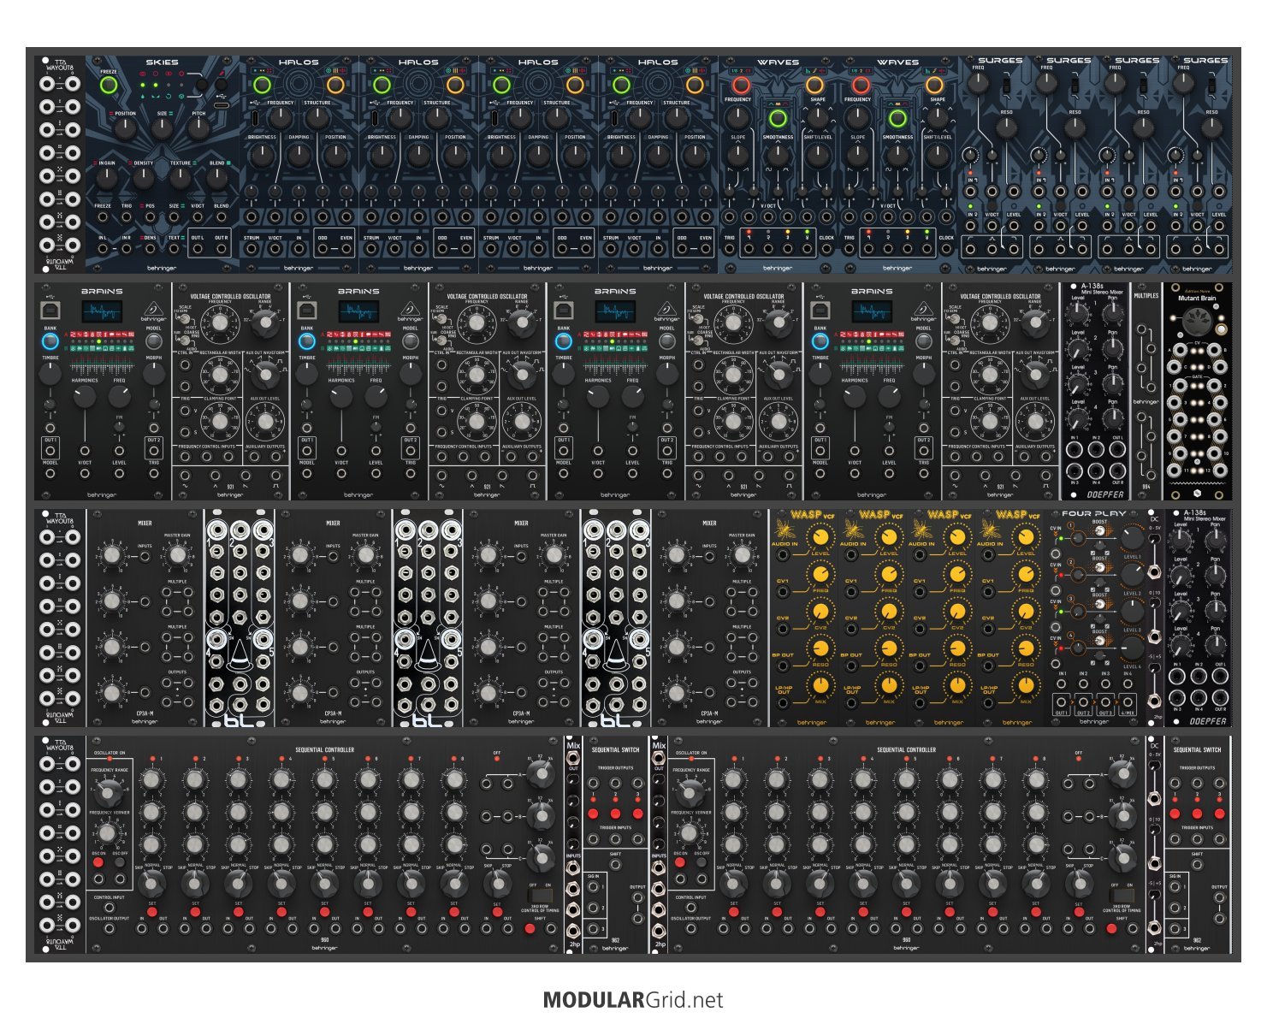Viewport: 1267px width, 1018px height.
Task: Click the MODEL button on the leftmost Brains
Action: (x=154, y=342)
